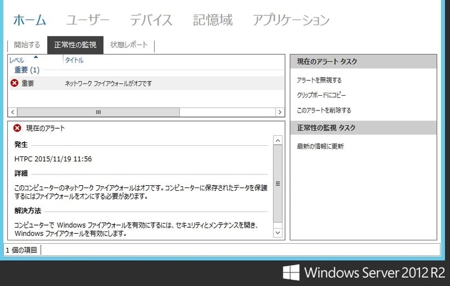Click the red error icon beside 現在のアラート
450x286 pixels.
tap(17, 128)
